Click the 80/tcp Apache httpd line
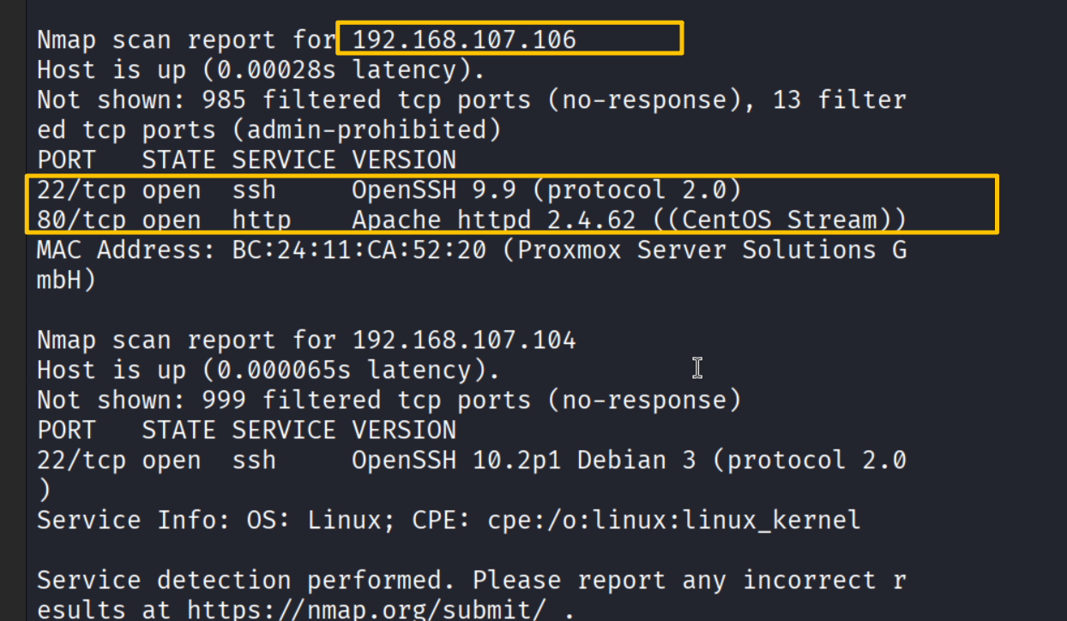 pyautogui.click(x=472, y=220)
